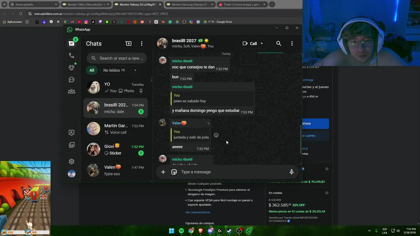Image resolution: width=420 pixels, height=236 pixels.
Task: Open starred messages icon in WhatsApp sidebar
Action: [x=72, y=133]
